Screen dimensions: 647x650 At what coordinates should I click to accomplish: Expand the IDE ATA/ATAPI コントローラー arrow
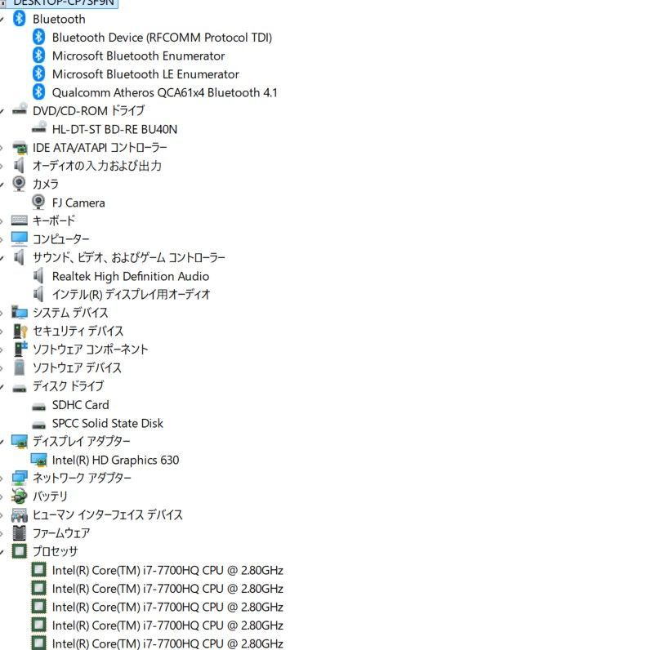[2, 148]
